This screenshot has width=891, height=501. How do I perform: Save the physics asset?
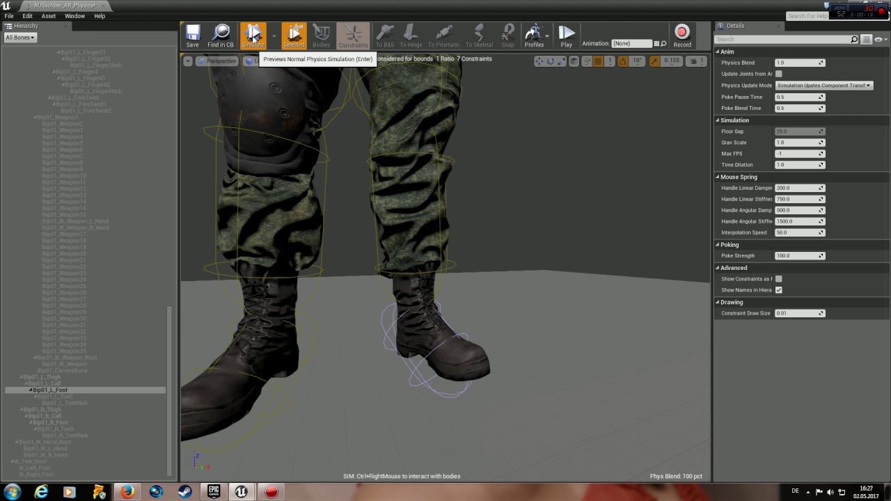192,36
